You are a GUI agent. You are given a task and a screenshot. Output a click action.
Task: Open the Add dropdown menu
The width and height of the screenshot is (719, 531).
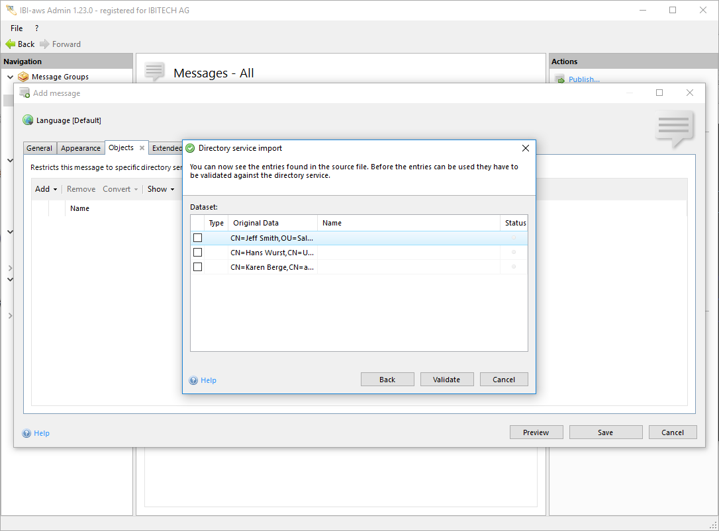point(46,189)
